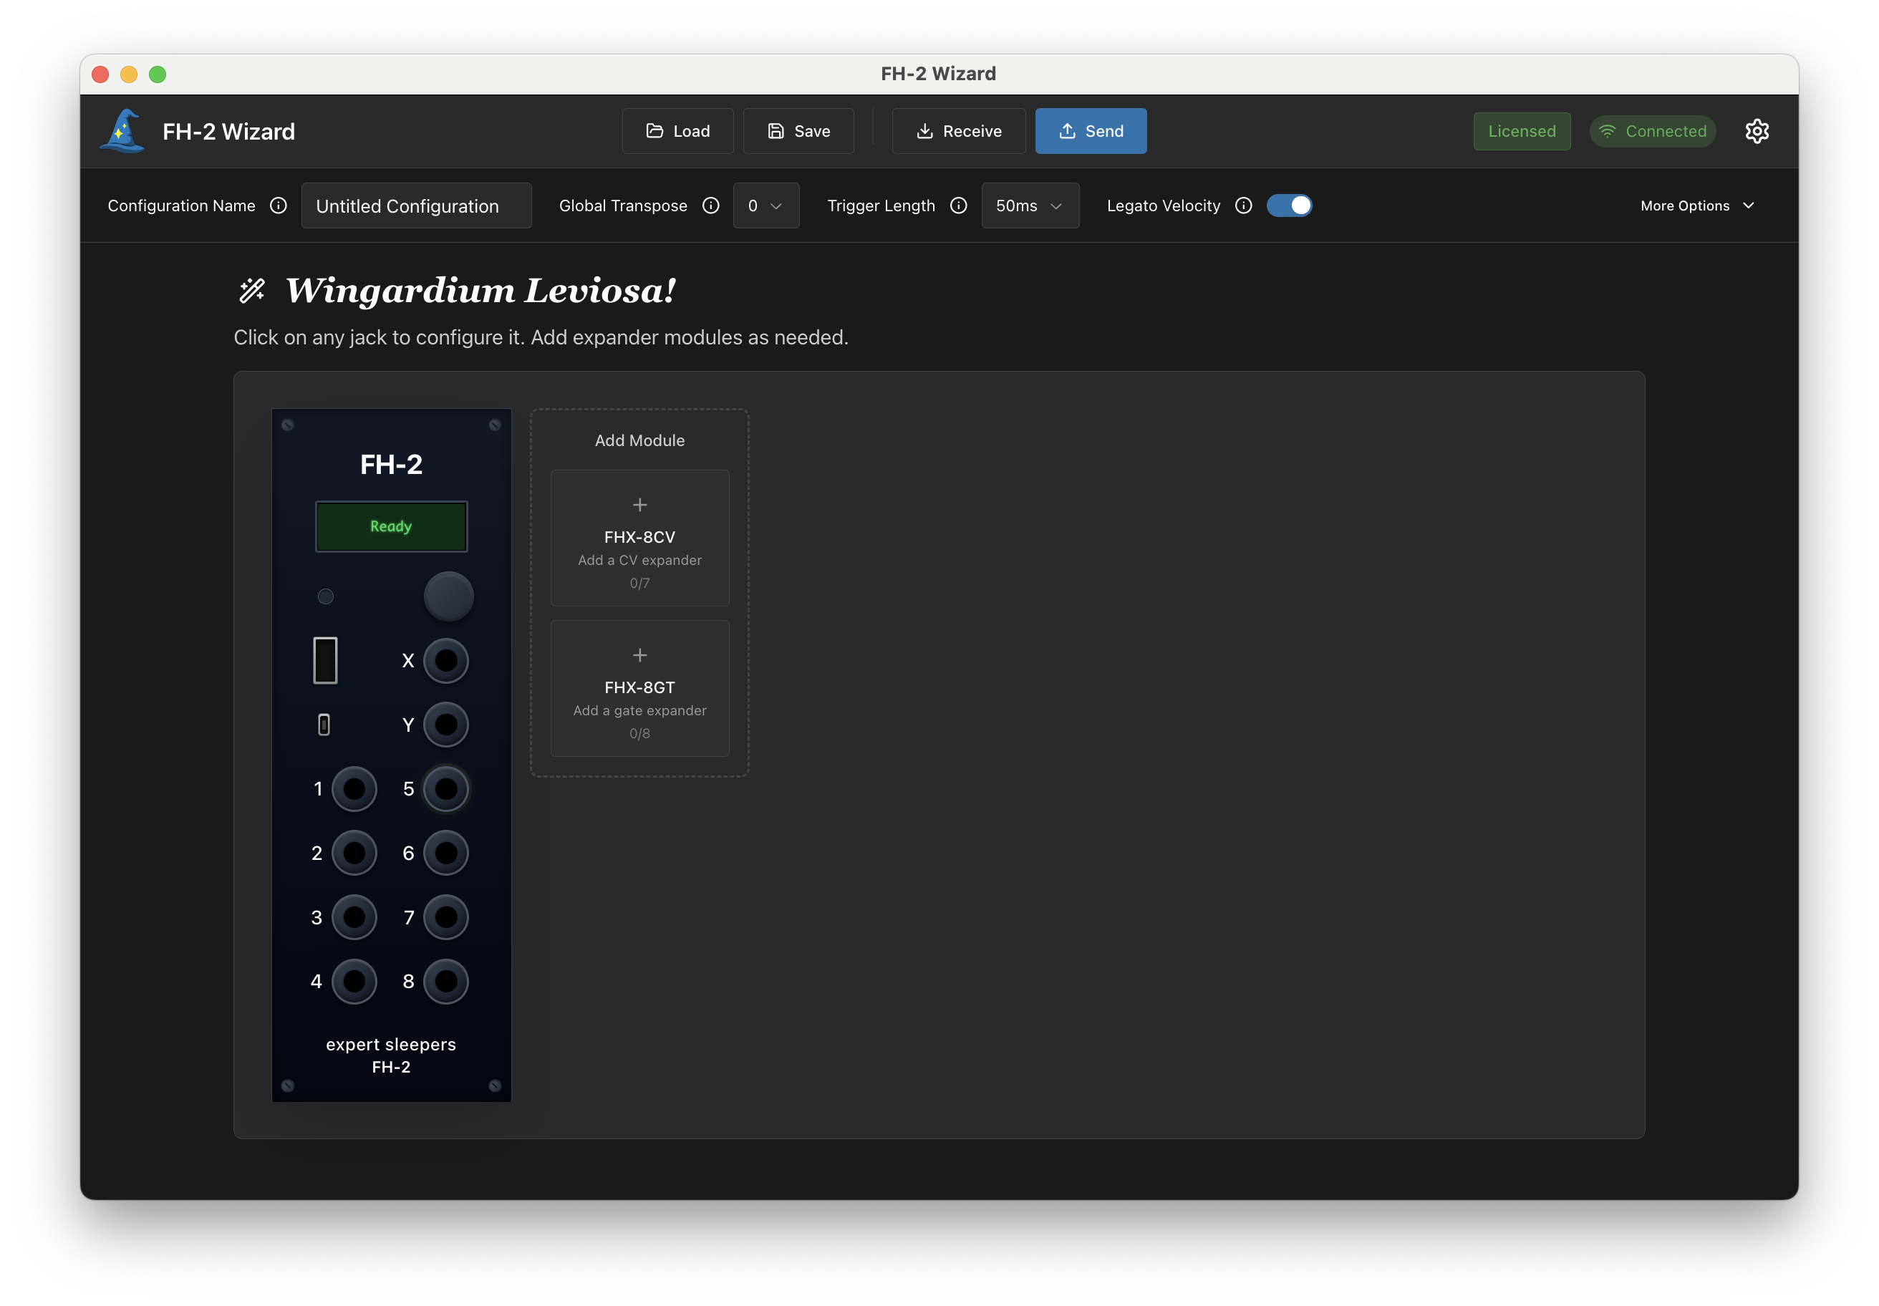
Task: Add an FHX-8CV expander module
Action: point(639,538)
